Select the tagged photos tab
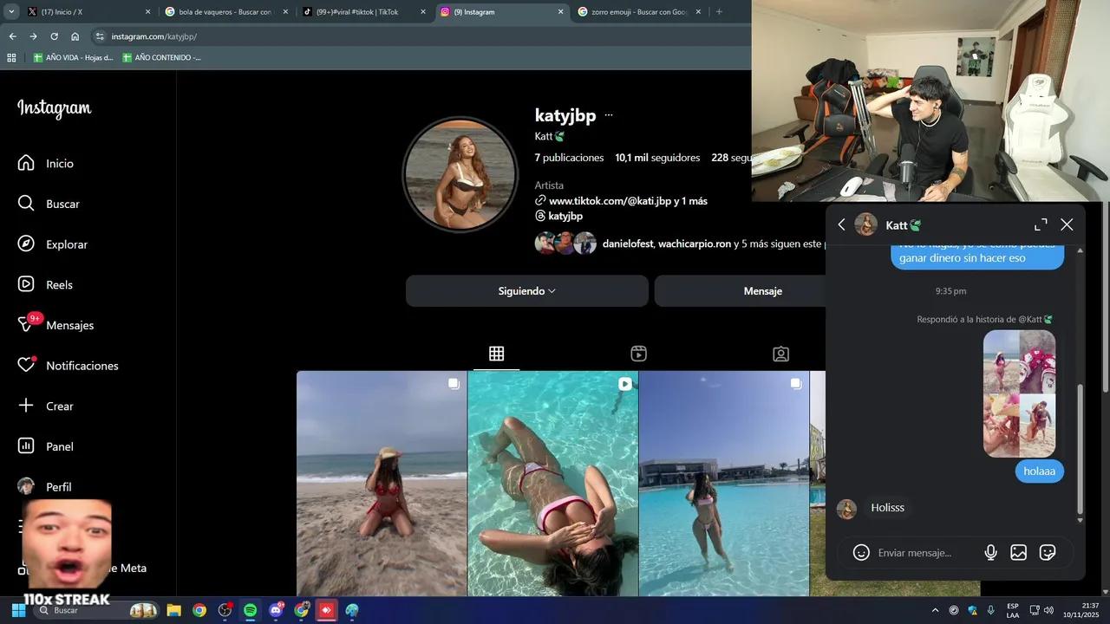Screen dimensions: 1110x624 click(x=780, y=354)
